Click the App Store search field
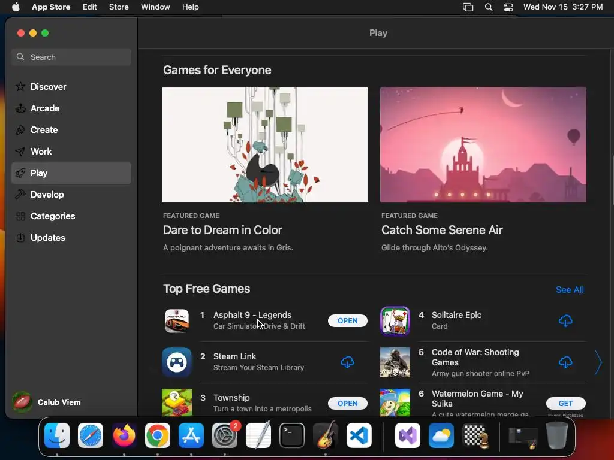 click(71, 57)
